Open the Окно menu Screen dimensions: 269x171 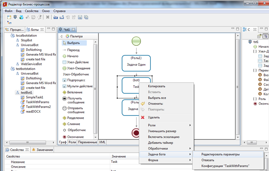46,11
